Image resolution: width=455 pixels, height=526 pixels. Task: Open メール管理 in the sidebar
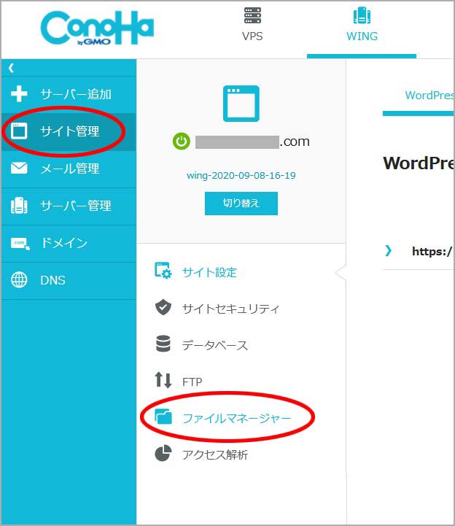click(x=70, y=169)
